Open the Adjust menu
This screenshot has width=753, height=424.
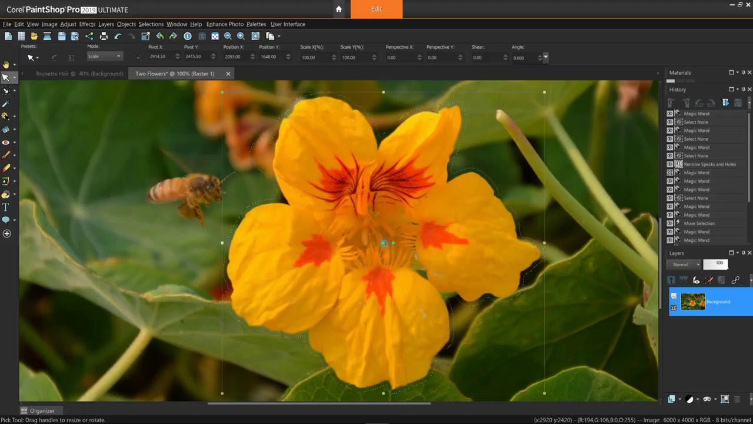pyautogui.click(x=68, y=24)
